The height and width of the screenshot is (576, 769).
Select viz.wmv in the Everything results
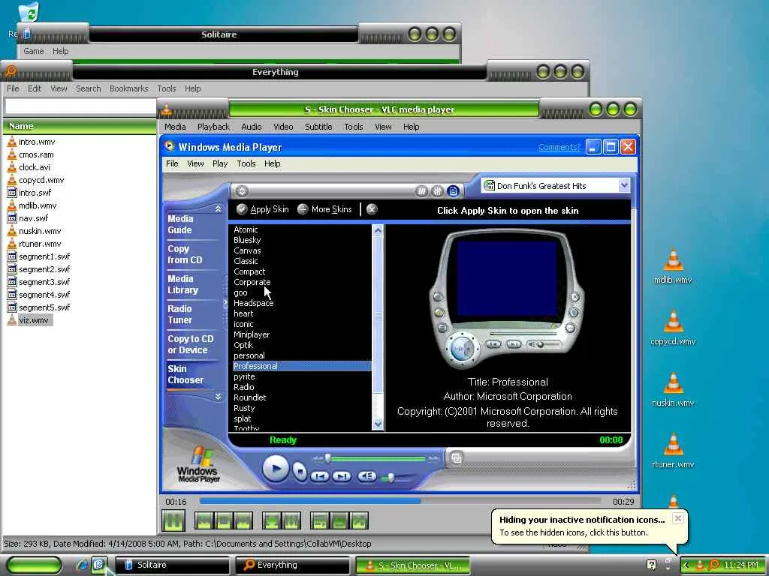pyautogui.click(x=33, y=320)
